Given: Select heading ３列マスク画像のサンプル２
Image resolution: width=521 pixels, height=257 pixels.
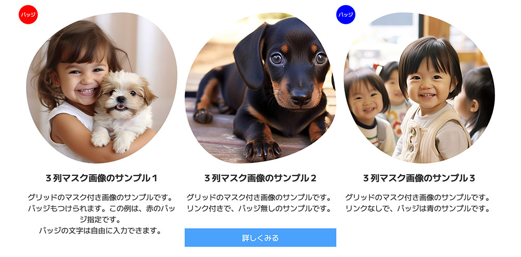Looking at the screenshot, I should 260,178.
